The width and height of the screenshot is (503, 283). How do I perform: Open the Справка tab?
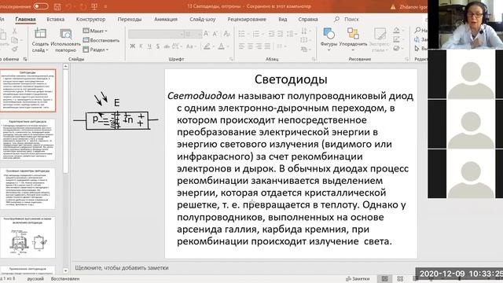point(308,19)
